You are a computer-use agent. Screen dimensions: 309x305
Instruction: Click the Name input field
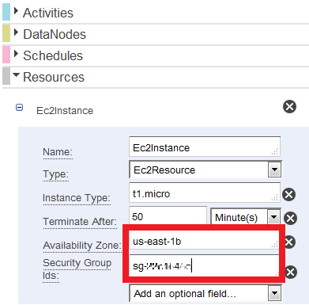click(205, 147)
